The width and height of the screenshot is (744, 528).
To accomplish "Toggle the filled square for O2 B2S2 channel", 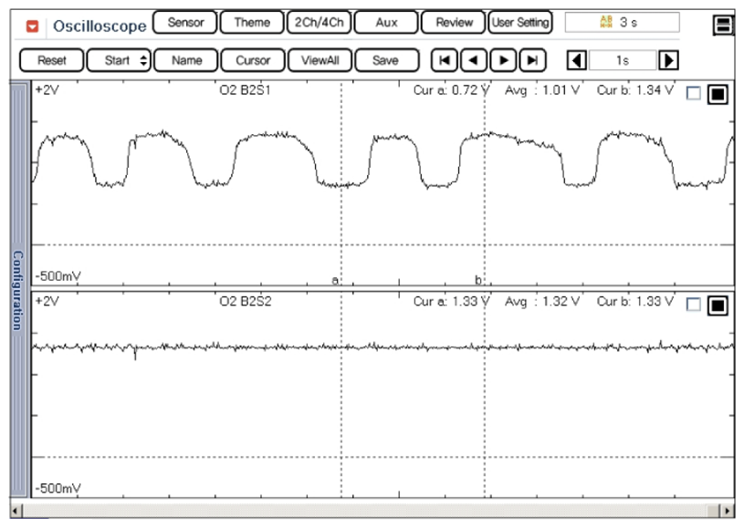I will (x=718, y=305).
